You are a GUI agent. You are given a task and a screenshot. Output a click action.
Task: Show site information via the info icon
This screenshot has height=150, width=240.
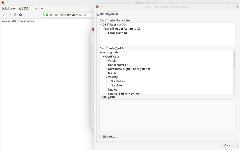coord(44,15)
